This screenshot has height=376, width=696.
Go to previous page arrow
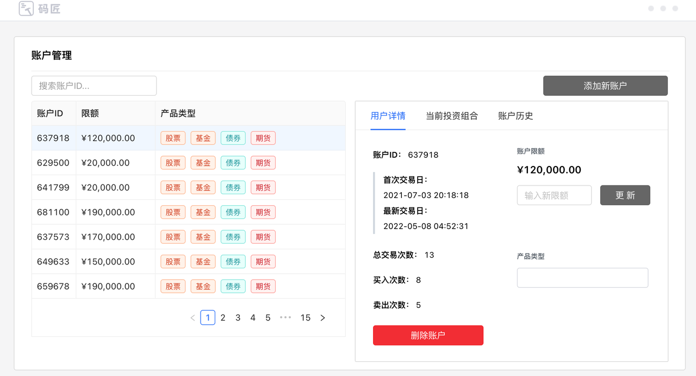pos(192,318)
